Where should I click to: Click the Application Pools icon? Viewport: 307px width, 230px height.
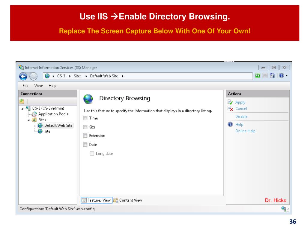[34, 114]
